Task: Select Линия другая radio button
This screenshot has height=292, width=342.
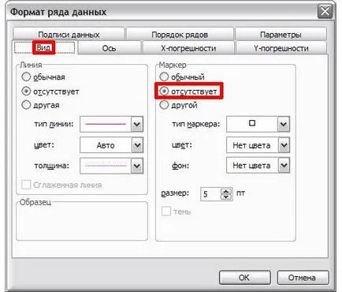Action: pos(26,105)
